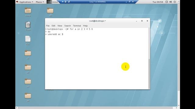
Task: Minimize the Linux 7 on MOMINUL VM window
Action: [x=126, y=2]
